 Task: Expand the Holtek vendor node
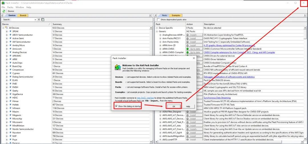click(7, 105)
